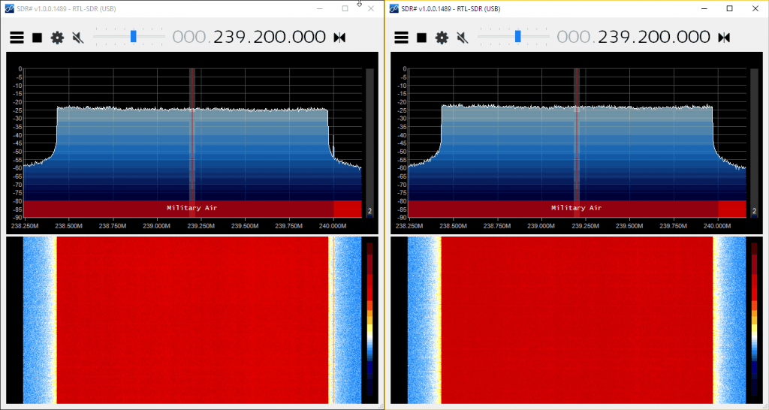This screenshot has height=410, width=769.
Task: Click the tuning style icon in left window
Action: tap(339, 38)
